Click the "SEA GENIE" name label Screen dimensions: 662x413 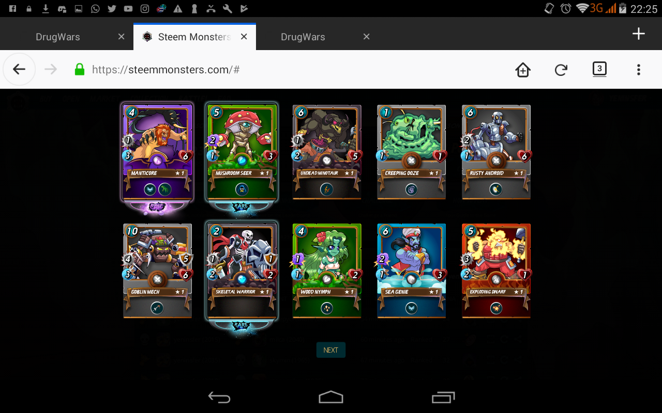[397, 292]
